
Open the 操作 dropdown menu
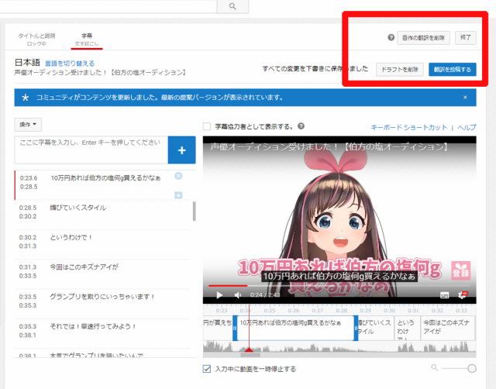[x=28, y=125]
